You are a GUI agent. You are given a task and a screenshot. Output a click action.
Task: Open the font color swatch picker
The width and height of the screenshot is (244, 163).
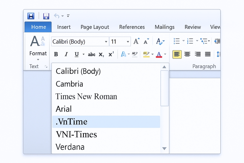[165, 55]
